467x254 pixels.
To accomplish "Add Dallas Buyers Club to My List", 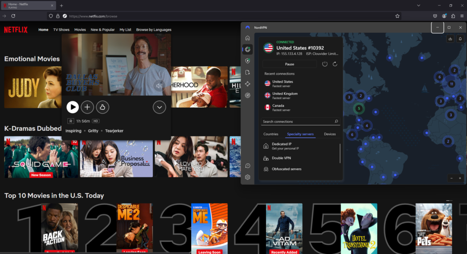I will click(87, 107).
